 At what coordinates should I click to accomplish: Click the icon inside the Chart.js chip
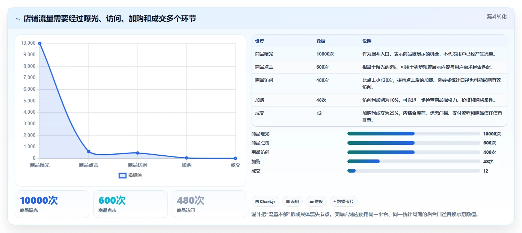pyautogui.click(x=257, y=202)
